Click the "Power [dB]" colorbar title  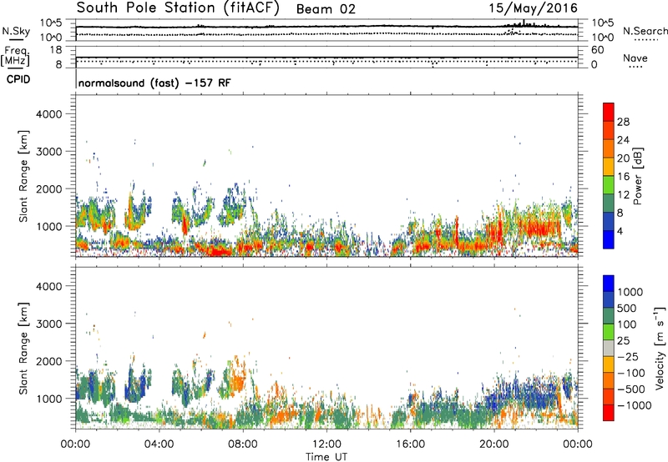pos(638,176)
